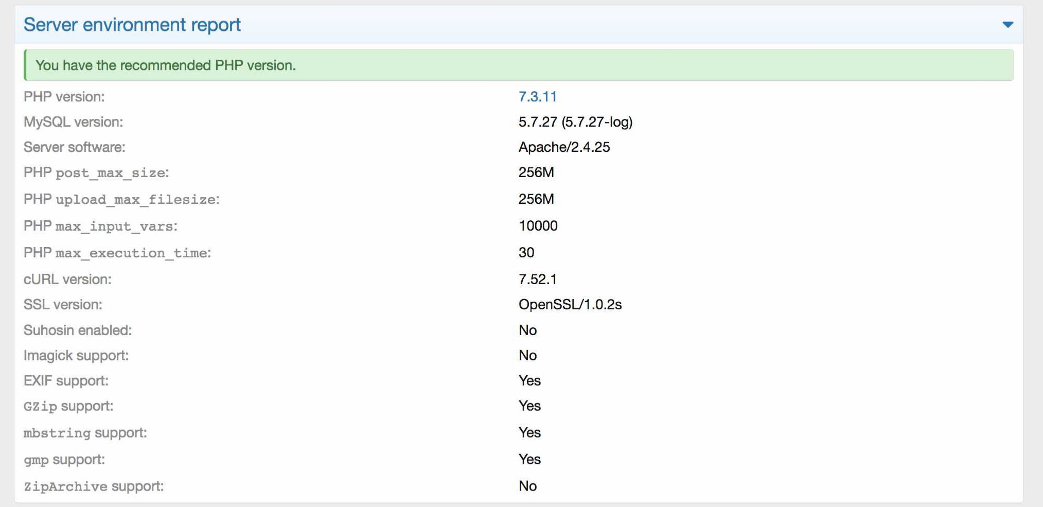Click the max_execution_time value 30
This screenshot has height=507, width=1043.
click(x=526, y=253)
